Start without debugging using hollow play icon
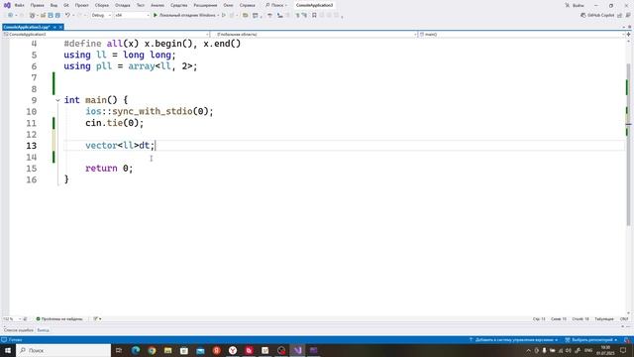The image size is (634, 357). [x=224, y=15]
